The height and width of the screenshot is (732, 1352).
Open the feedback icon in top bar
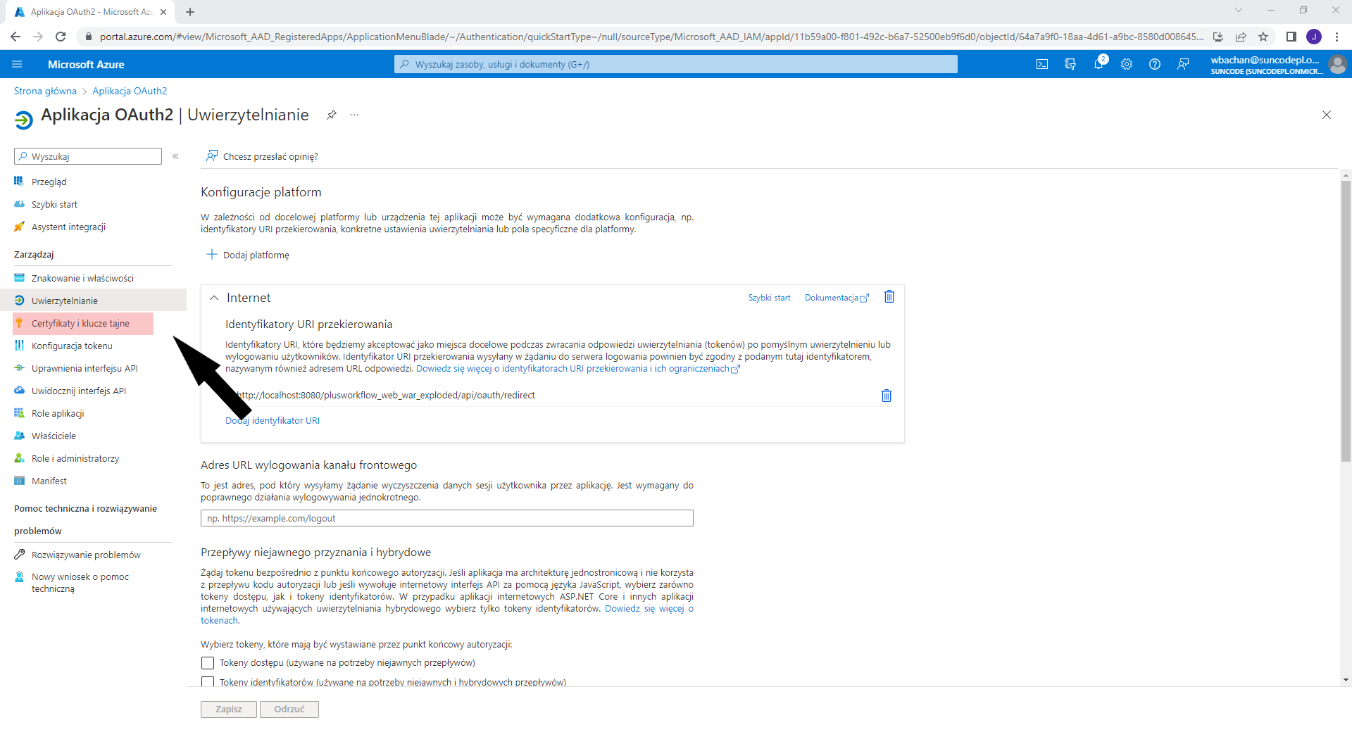tap(1183, 64)
